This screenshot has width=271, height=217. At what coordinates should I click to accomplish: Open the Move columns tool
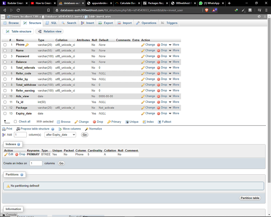tap(69, 129)
